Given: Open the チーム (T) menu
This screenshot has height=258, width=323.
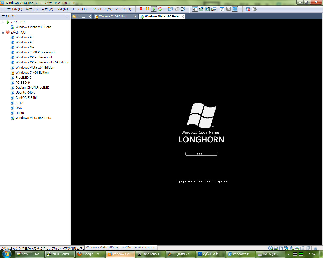Looking at the screenshot, I should tap(79, 9).
